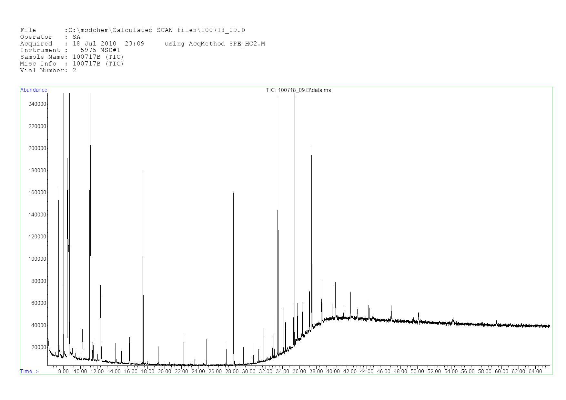This screenshot has height=400, width=566.
Task: Select the Instrument 5975 MSD#1 line
Action: [x=70, y=50]
